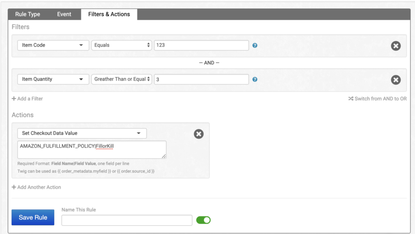This screenshot has width=415, height=234.
Task: Click the shuffle icon for AND to OR
Action: point(351,99)
